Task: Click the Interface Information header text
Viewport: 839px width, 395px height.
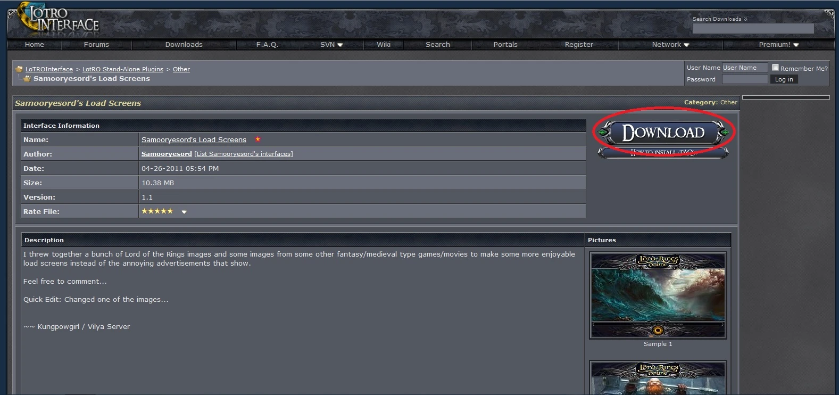Action: click(61, 126)
